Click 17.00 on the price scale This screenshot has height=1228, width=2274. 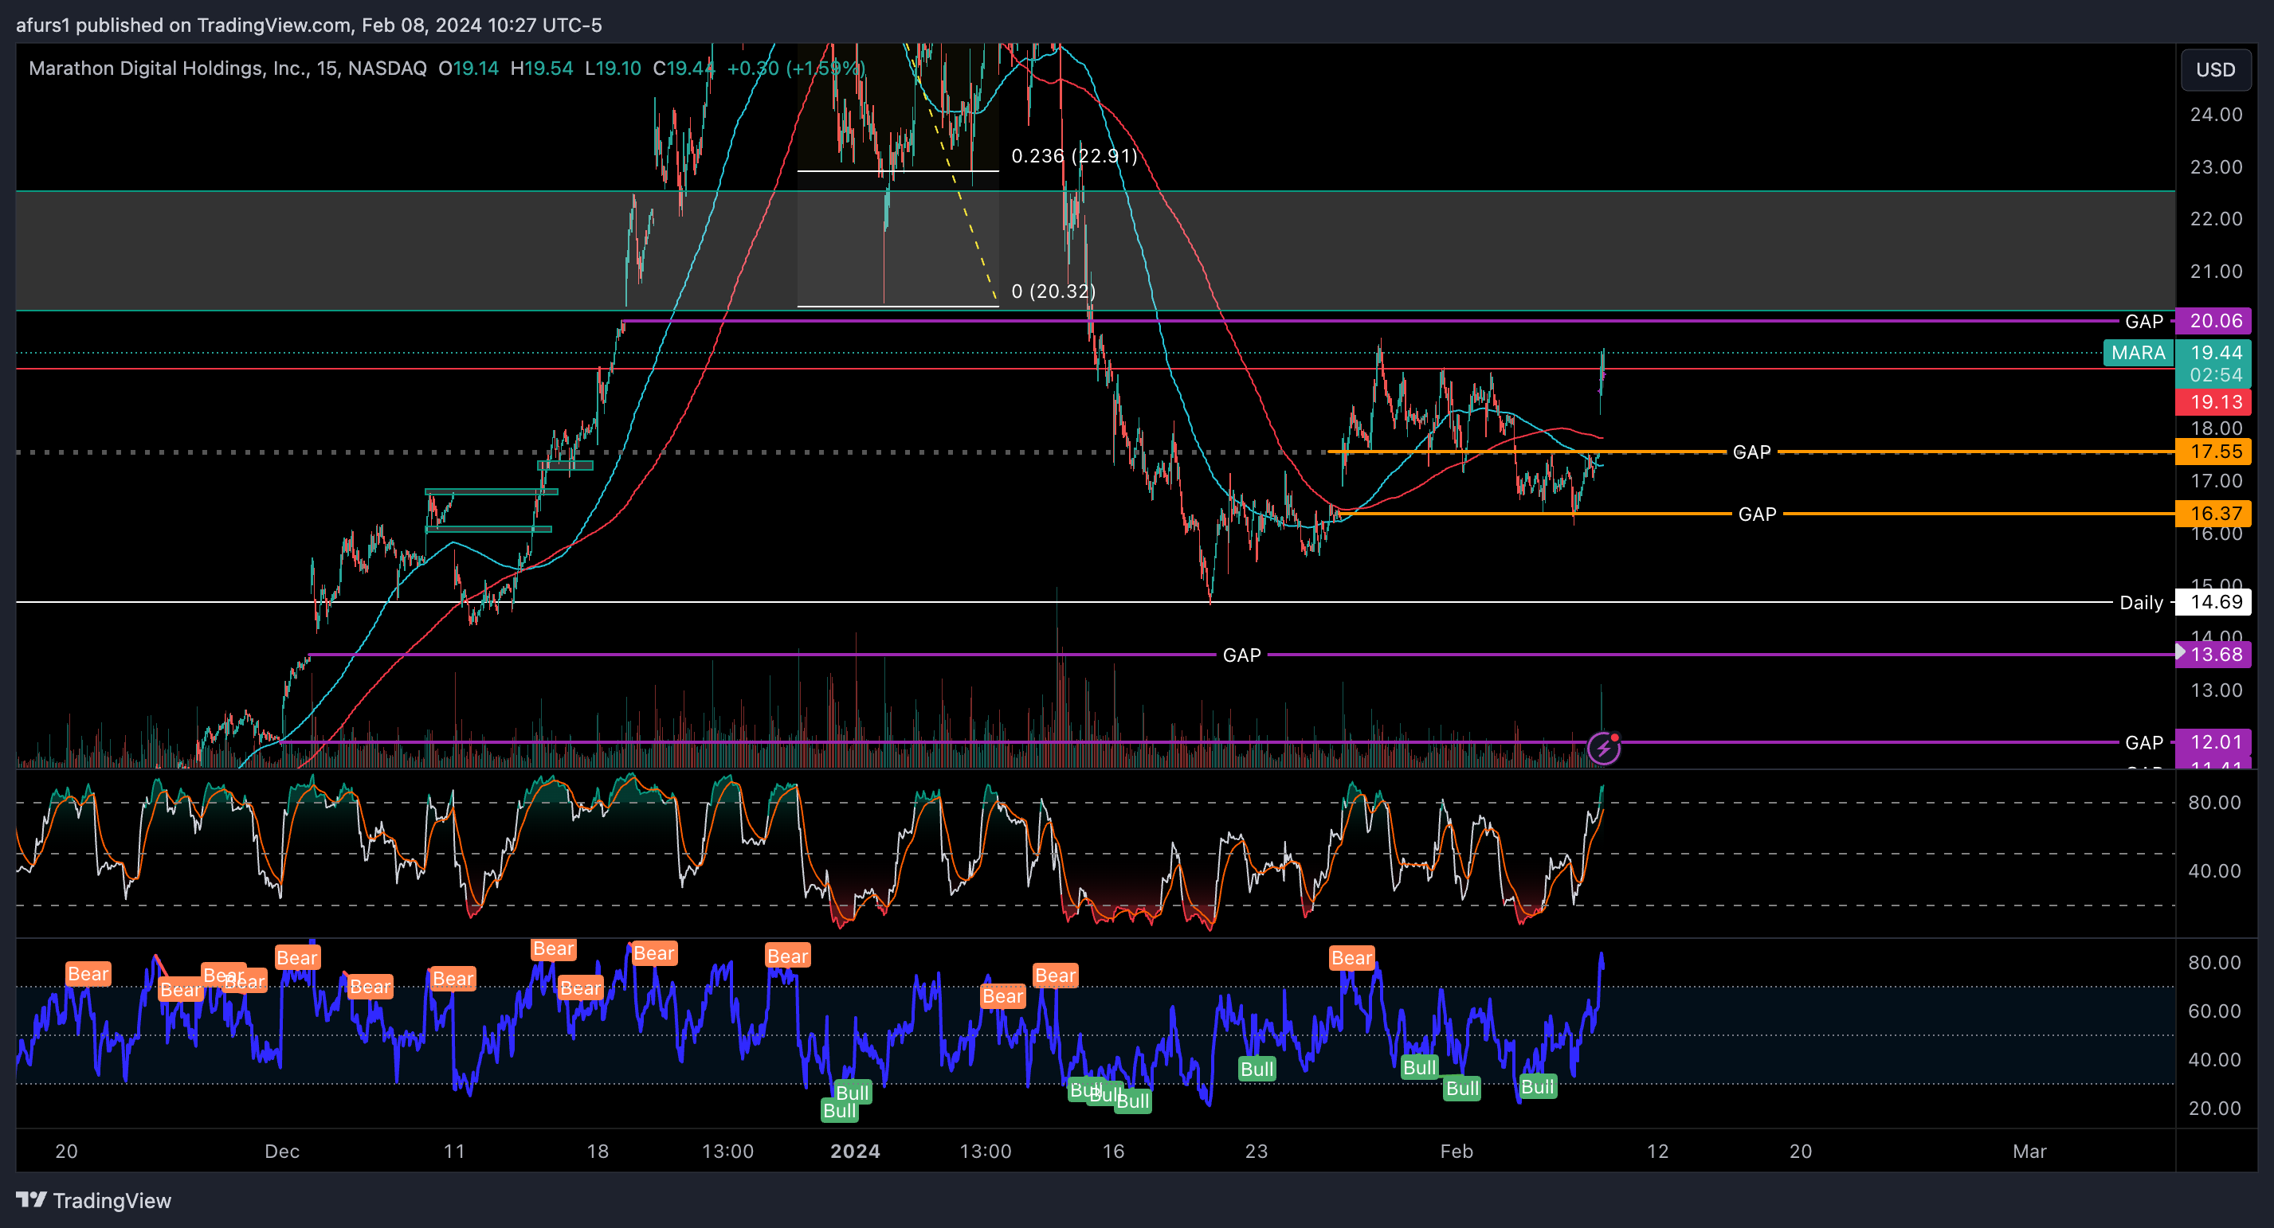(2216, 481)
